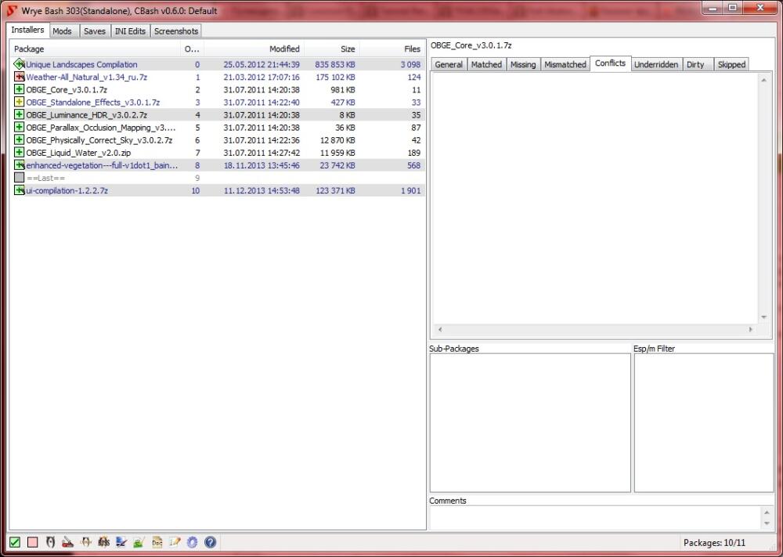Toggle the pink Auto-Quit square in status bar
Image resolution: width=783 pixels, height=557 pixels.
(33, 542)
